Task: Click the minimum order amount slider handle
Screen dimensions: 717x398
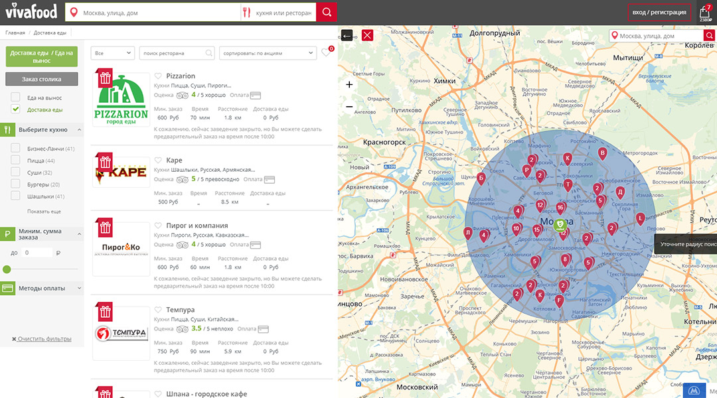Action: 7,269
